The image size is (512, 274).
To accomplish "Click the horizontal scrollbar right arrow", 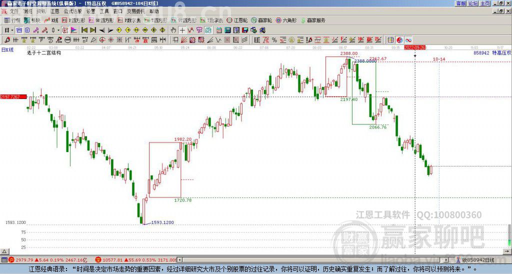I will pyautogui.click(x=446, y=260).
